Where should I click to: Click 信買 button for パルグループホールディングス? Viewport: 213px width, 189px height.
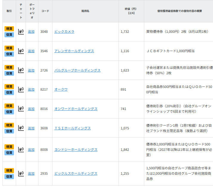tap(9, 73)
